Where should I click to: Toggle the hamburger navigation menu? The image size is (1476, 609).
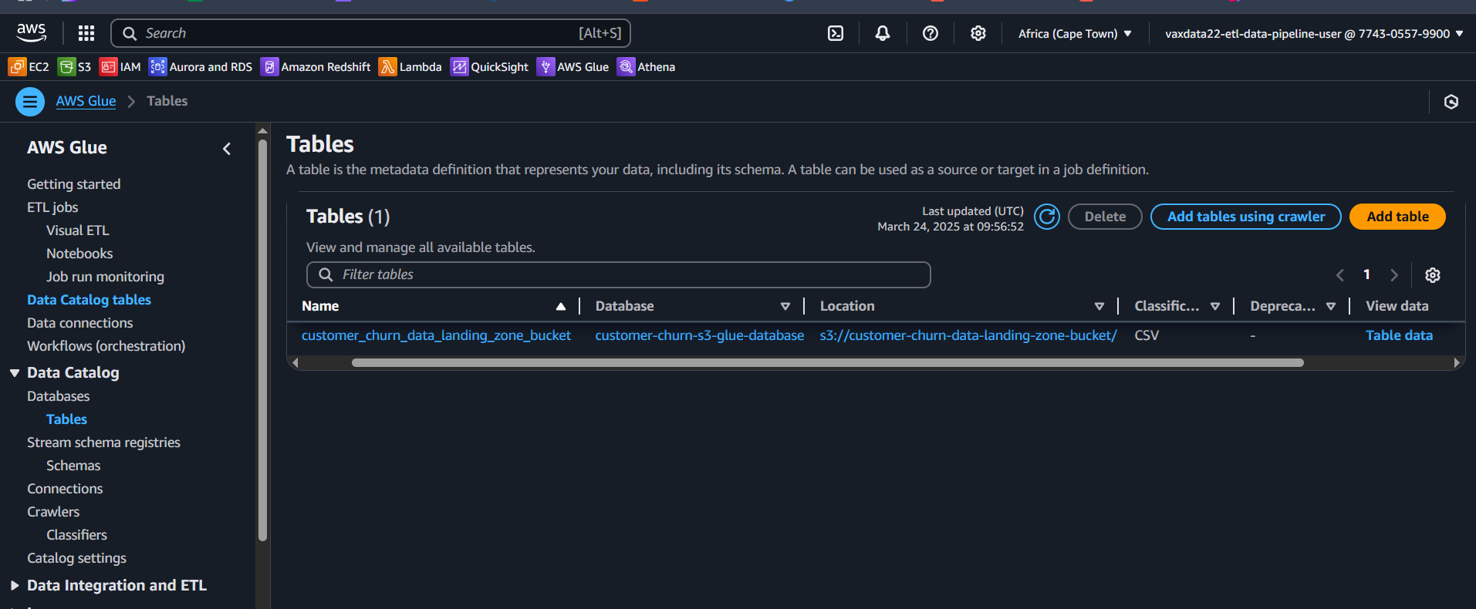[30, 102]
